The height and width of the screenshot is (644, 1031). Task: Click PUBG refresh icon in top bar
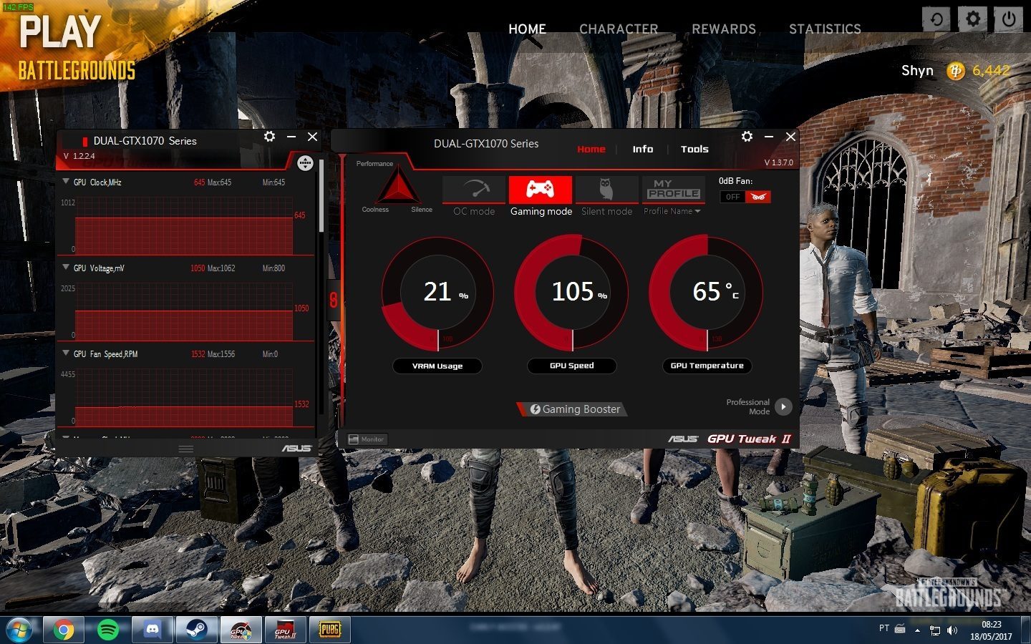936,19
